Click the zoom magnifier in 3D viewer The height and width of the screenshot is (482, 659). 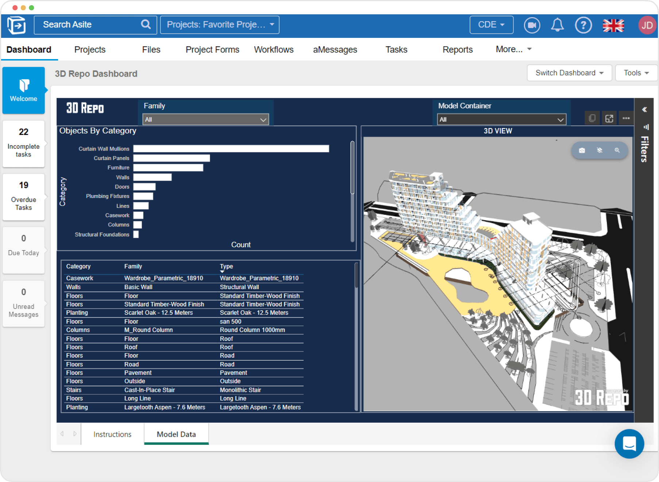pyautogui.click(x=617, y=150)
